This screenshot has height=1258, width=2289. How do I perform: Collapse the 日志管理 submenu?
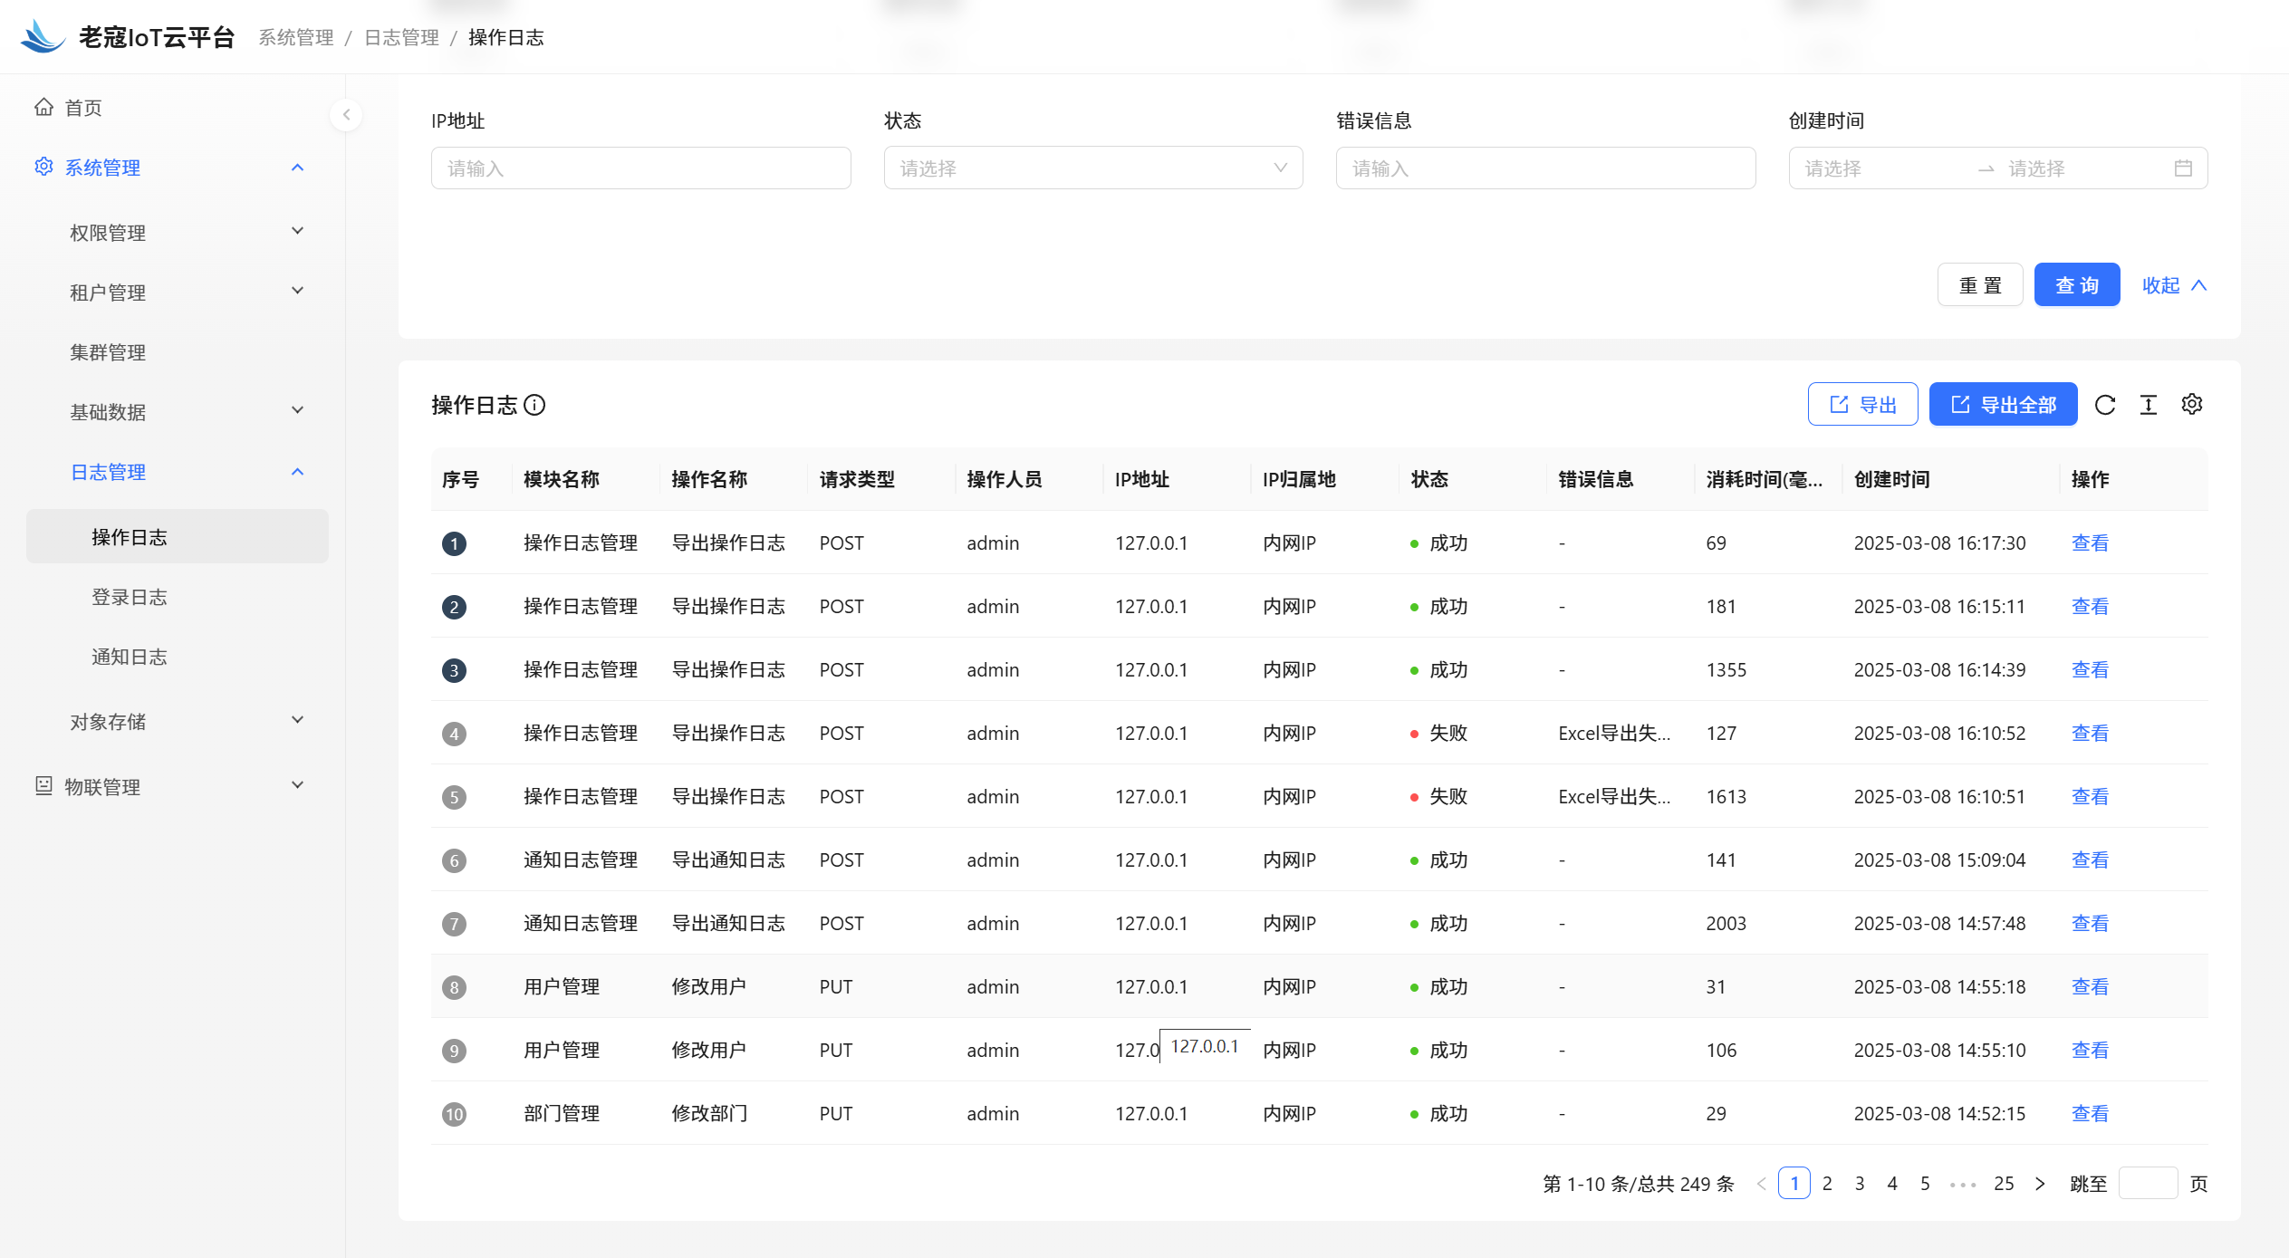297,472
